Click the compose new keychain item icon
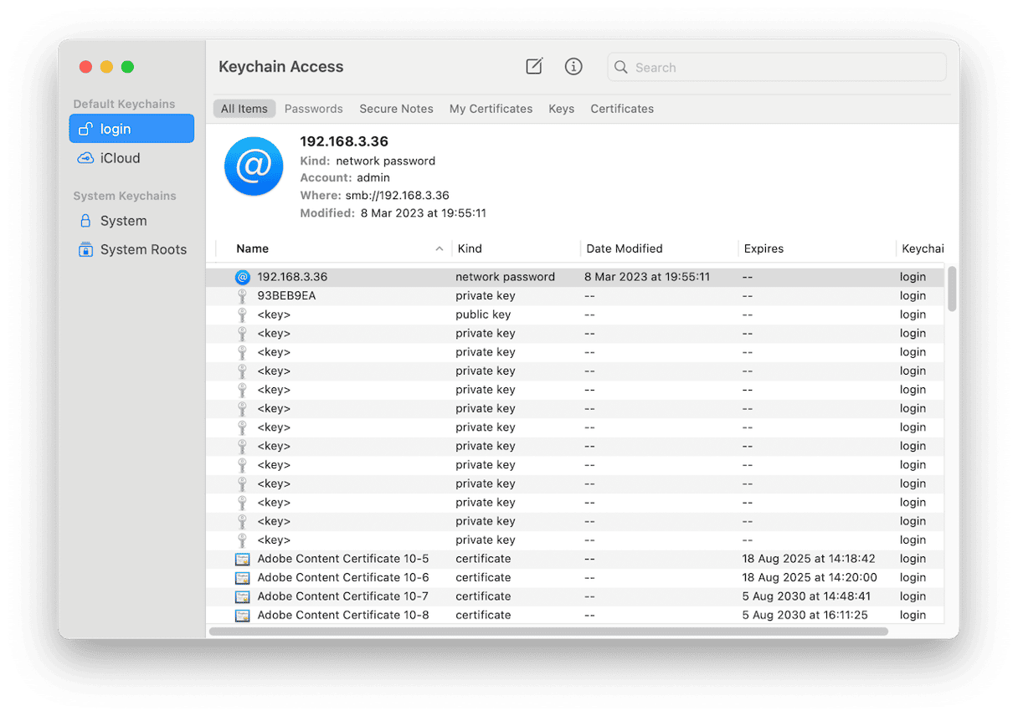Screen dimensions: 1018x716 point(534,67)
